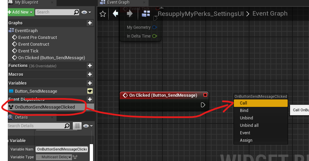This screenshot has height=161, width=309.
Task: Switch to the Event Graph tab
Action: tap(118, 3)
